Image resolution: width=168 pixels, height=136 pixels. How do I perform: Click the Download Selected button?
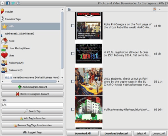click(116, 133)
